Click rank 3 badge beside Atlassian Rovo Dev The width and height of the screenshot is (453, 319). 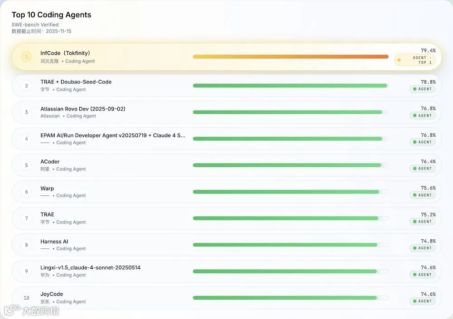26,112
